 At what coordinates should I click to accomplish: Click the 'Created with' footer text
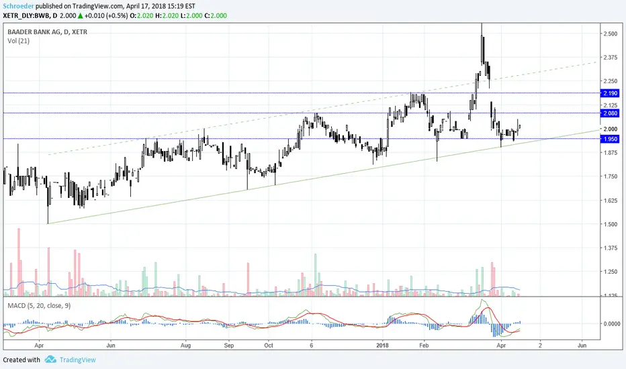pos(21,360)
